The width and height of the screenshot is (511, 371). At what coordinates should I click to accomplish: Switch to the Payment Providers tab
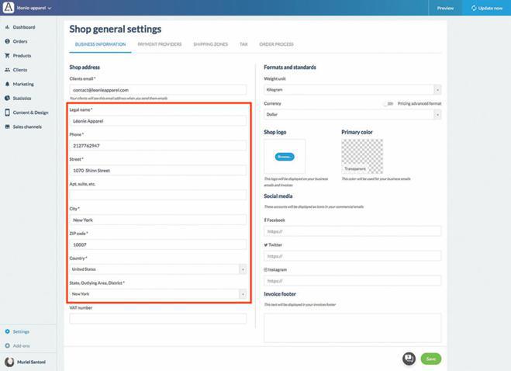click(159, 44)
